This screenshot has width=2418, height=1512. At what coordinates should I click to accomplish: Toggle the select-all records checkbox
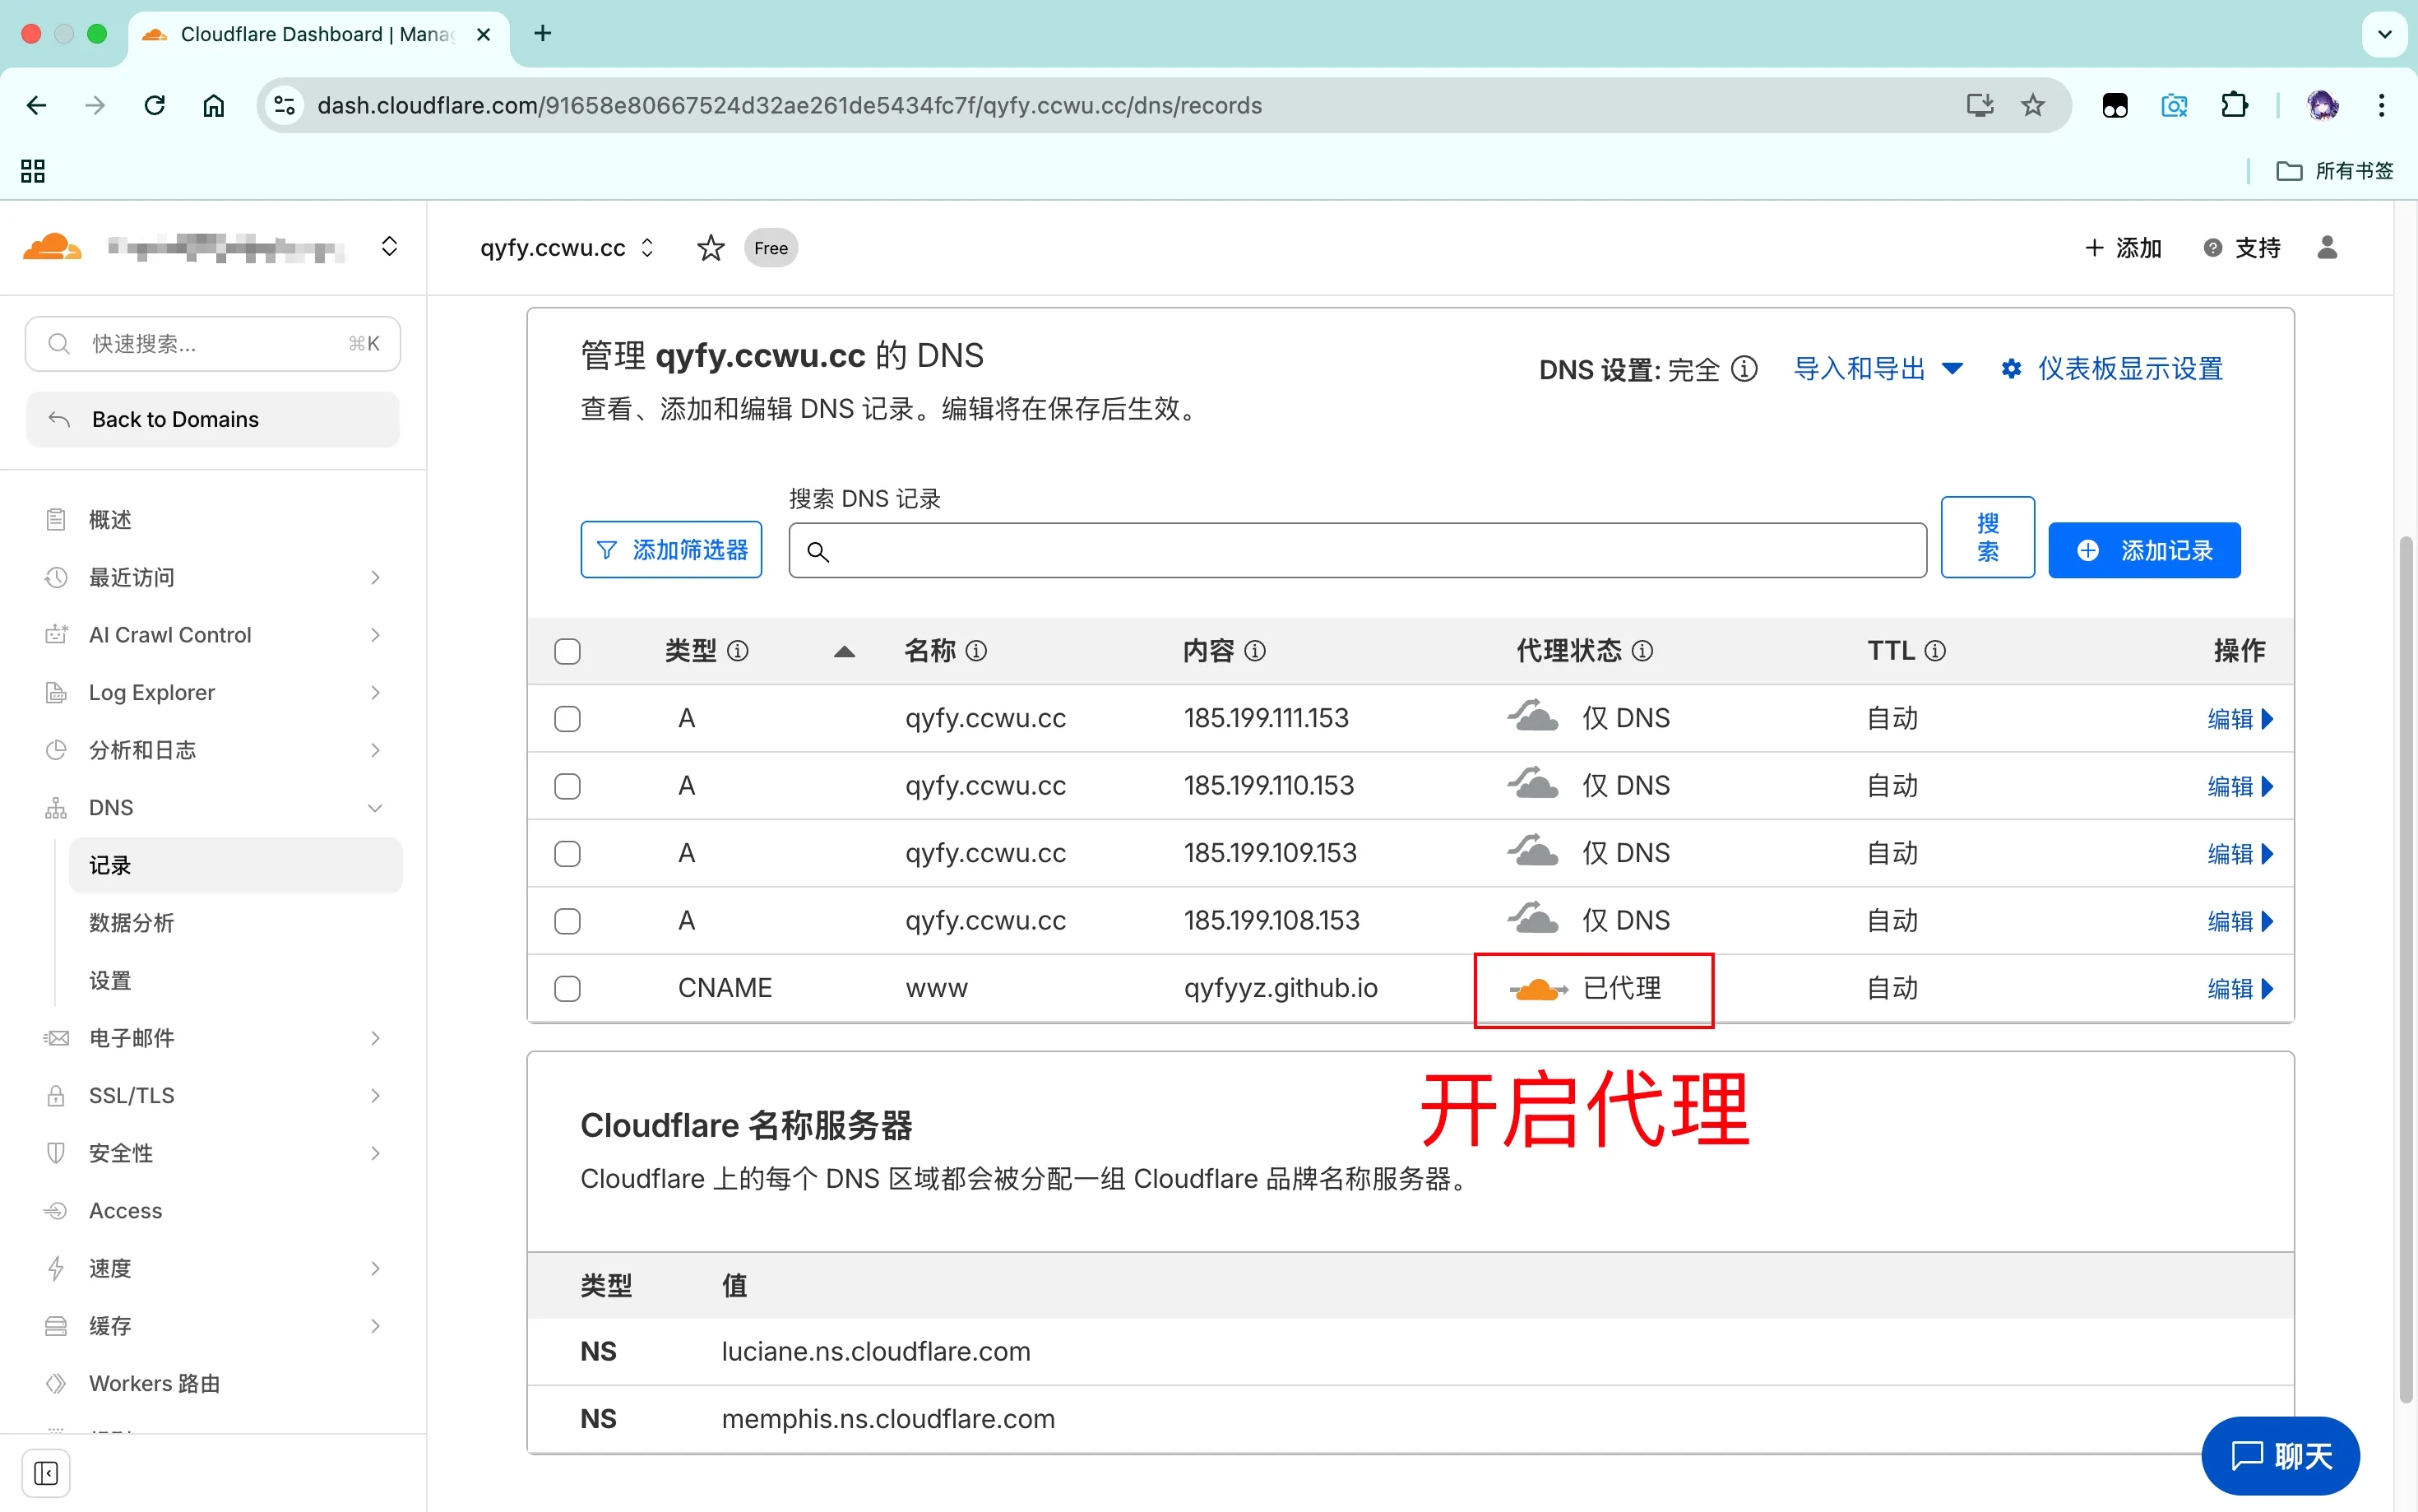coord(567,652)
